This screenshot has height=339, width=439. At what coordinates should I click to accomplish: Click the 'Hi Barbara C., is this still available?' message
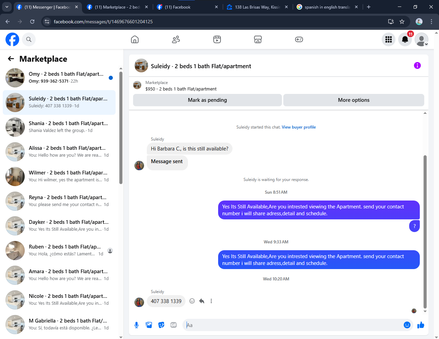(189, 149)
